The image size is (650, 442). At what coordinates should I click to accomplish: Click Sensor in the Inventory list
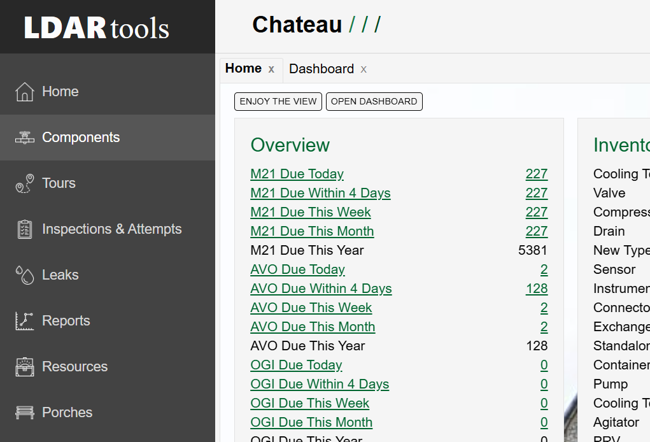tap(614, 269)
